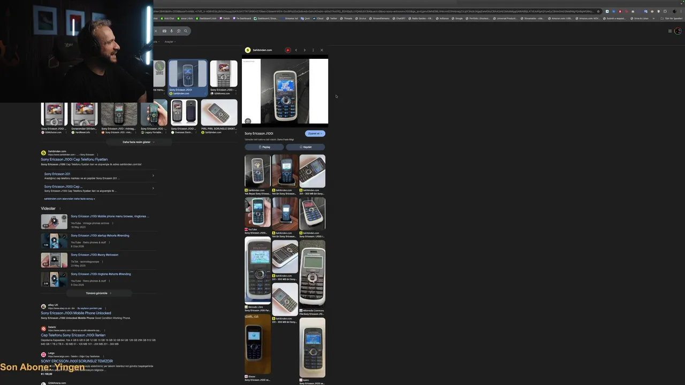Open the on-screen keyboard icon in search box
This screenshot has height=385, width=685.
[x=164, y=31]
